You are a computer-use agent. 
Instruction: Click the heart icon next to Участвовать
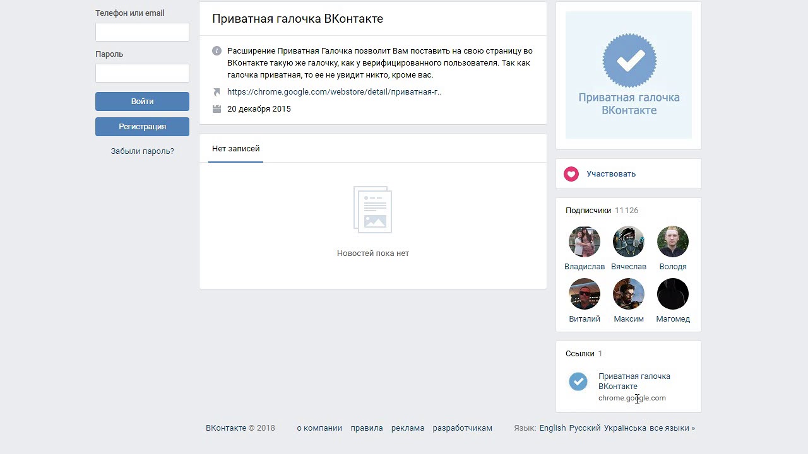571,174
